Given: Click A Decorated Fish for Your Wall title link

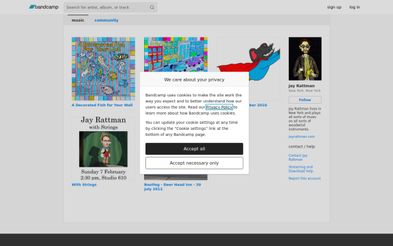Looking at the screenshot, I should pyautogui.click(x=102, y=105).
